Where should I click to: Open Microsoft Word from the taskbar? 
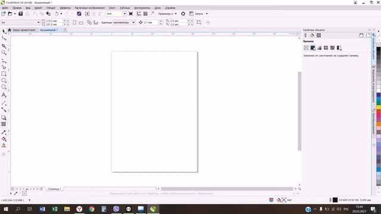[x=42, y=209]
